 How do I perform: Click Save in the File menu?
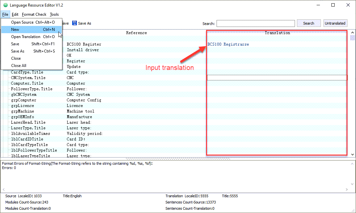[31, 44]
